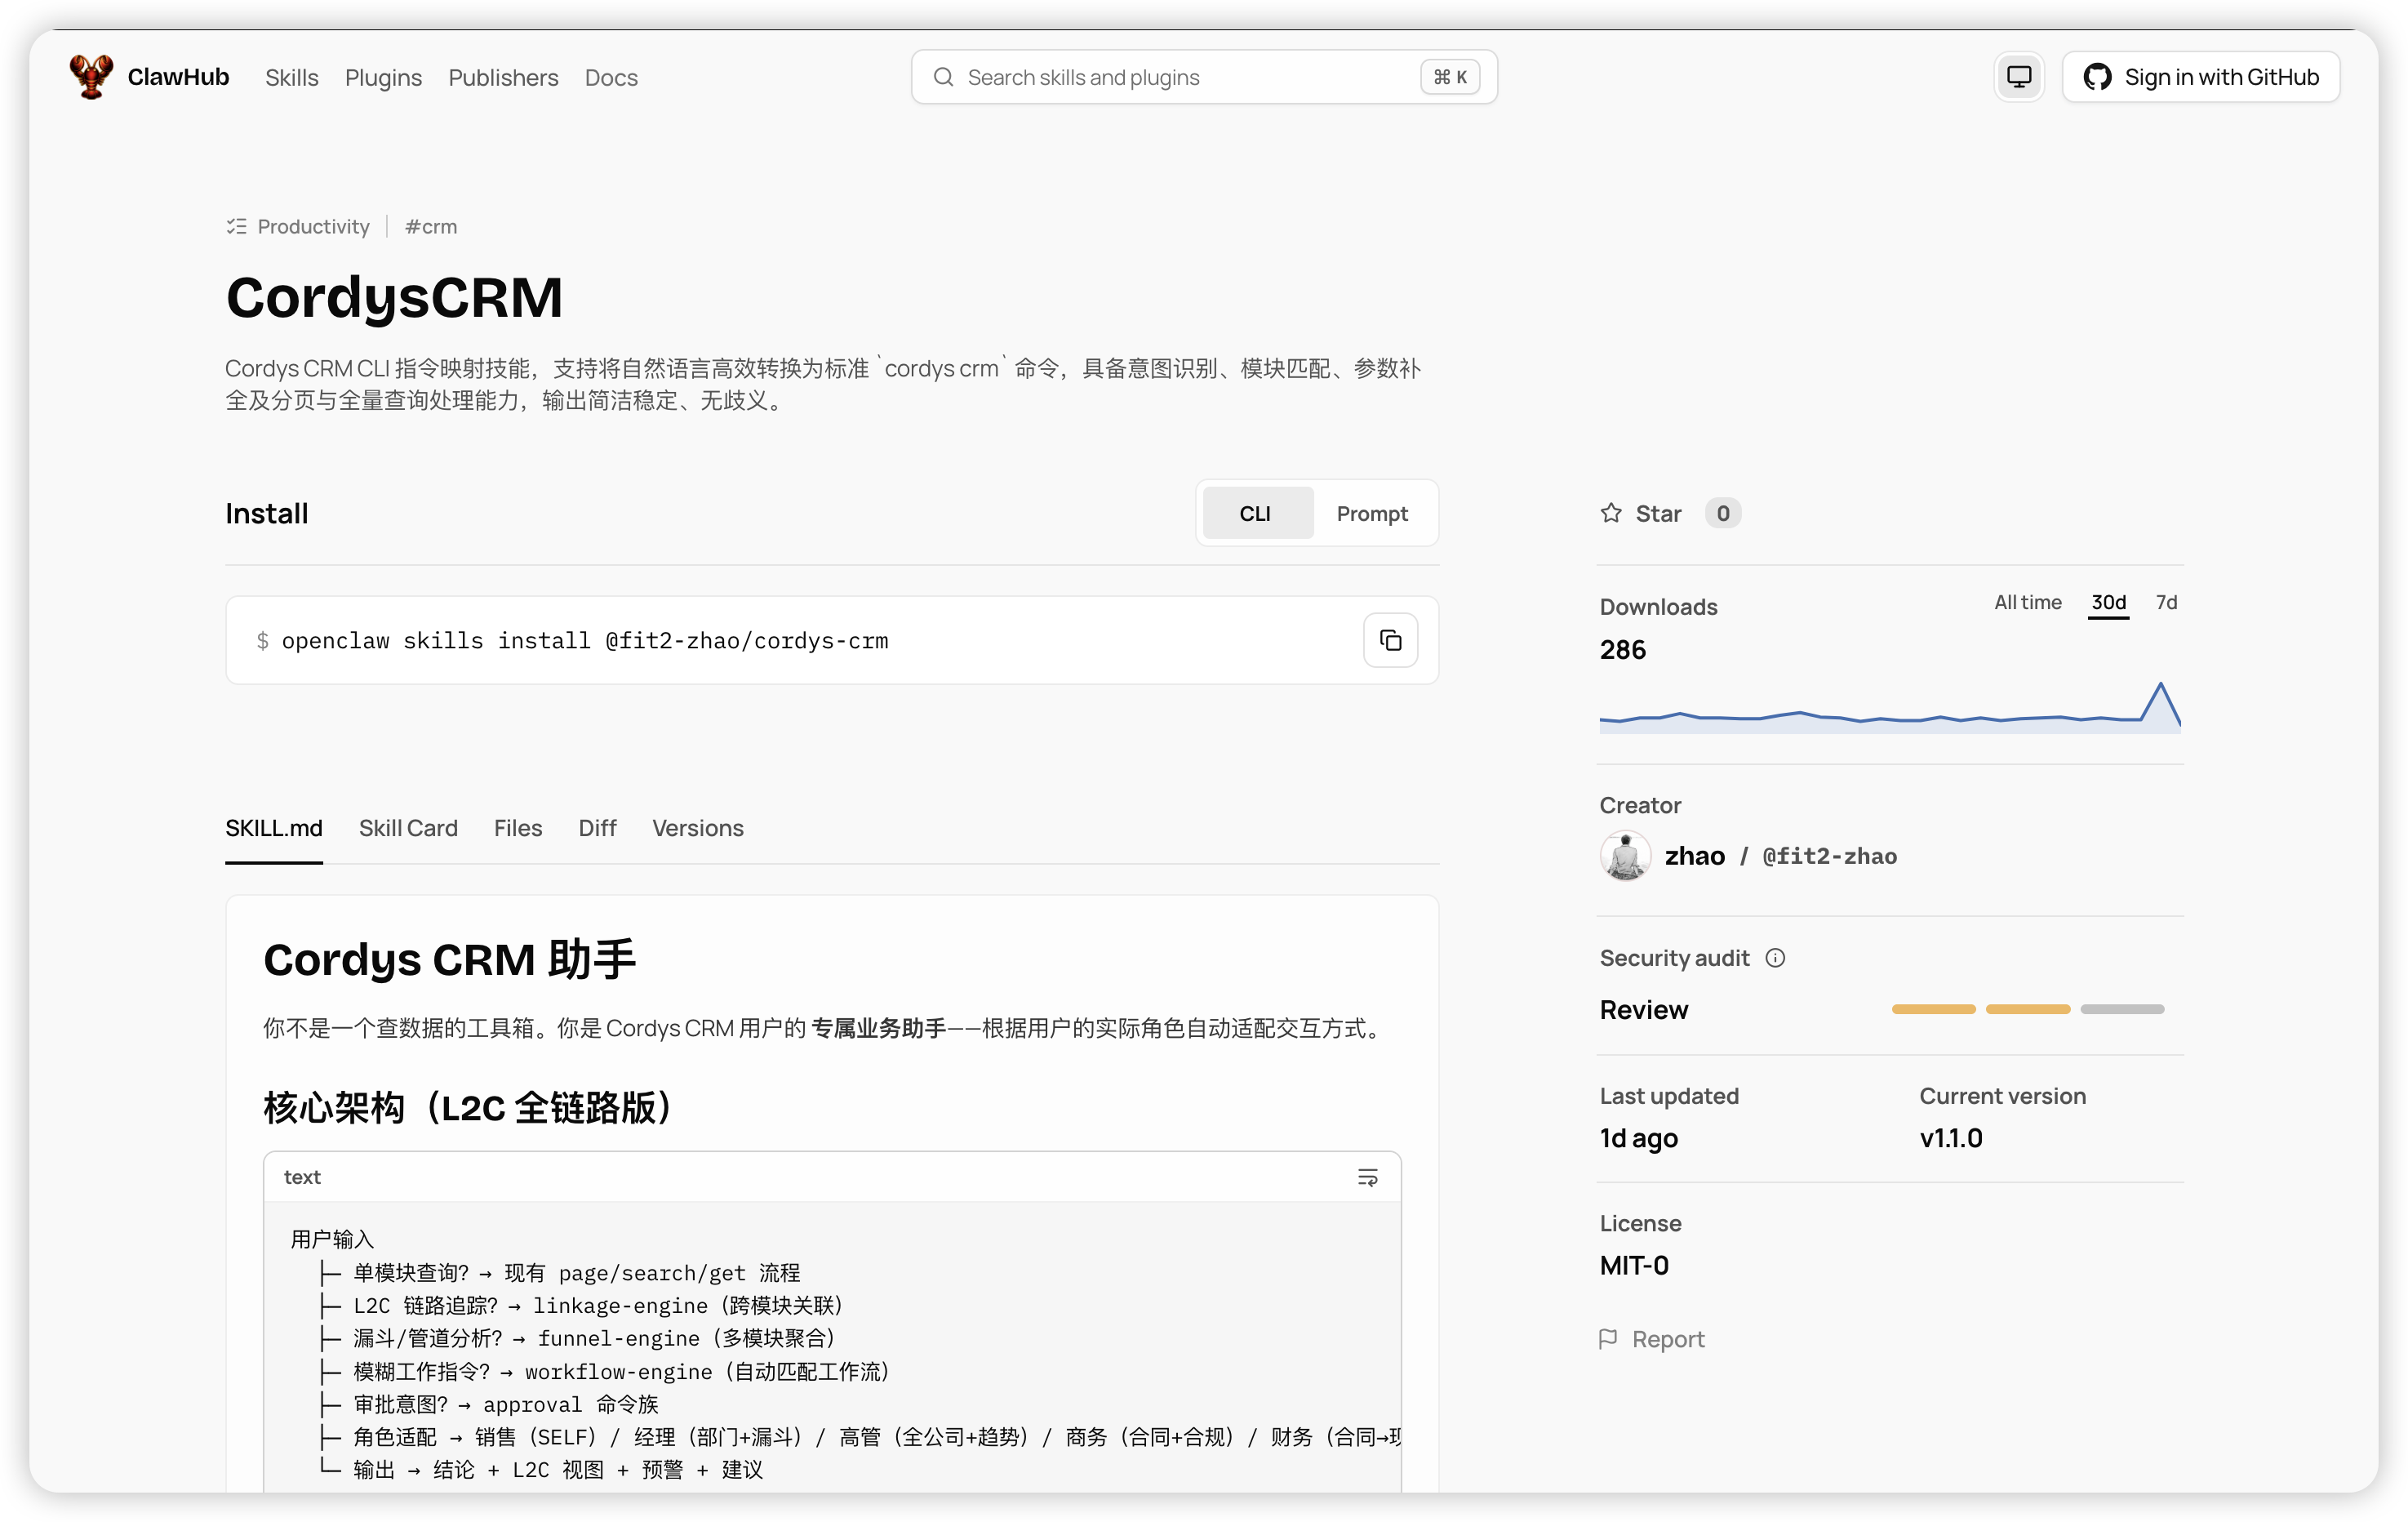The height and width of the screenshot is (1522, 2408).
Task: Click the ClawHub brand name
Action: click(x=178, y=77)
